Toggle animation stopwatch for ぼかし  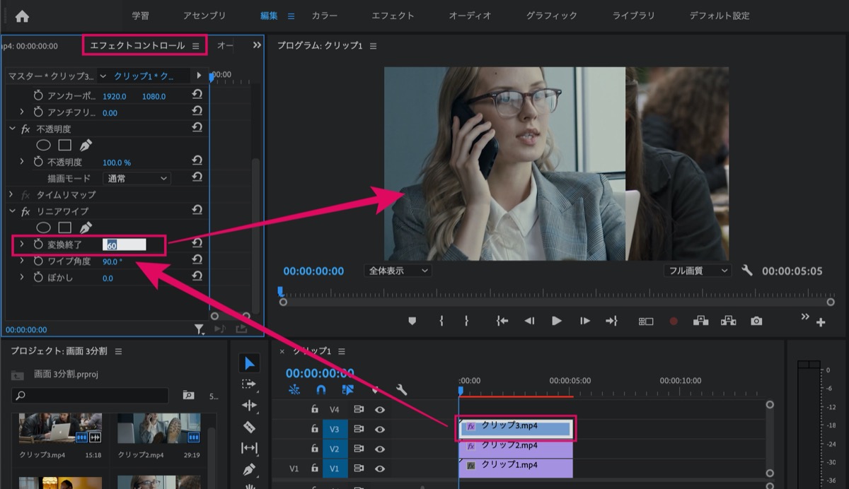[38, 278]
